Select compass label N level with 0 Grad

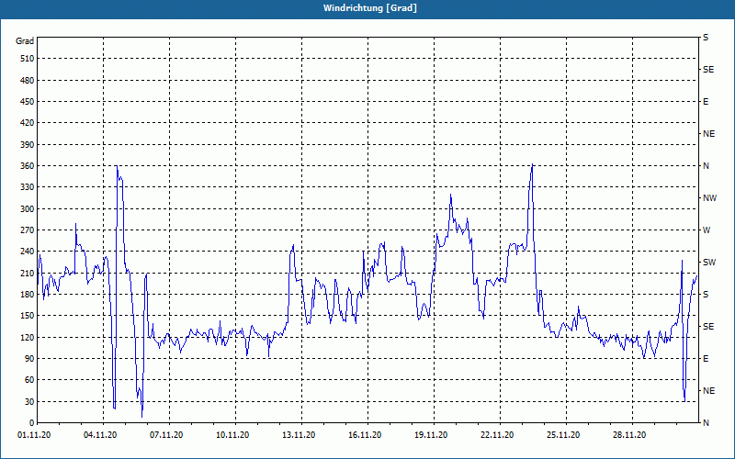click(706, 423)
